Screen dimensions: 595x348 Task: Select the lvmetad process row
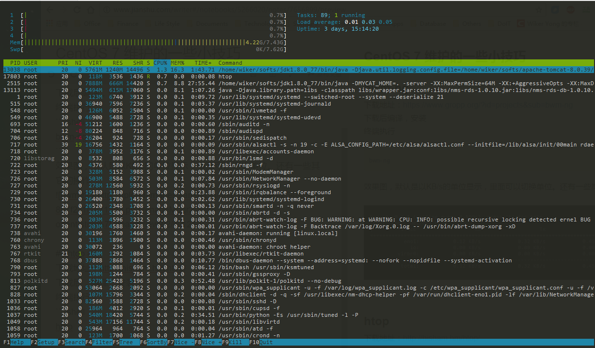tap(297, 110)
